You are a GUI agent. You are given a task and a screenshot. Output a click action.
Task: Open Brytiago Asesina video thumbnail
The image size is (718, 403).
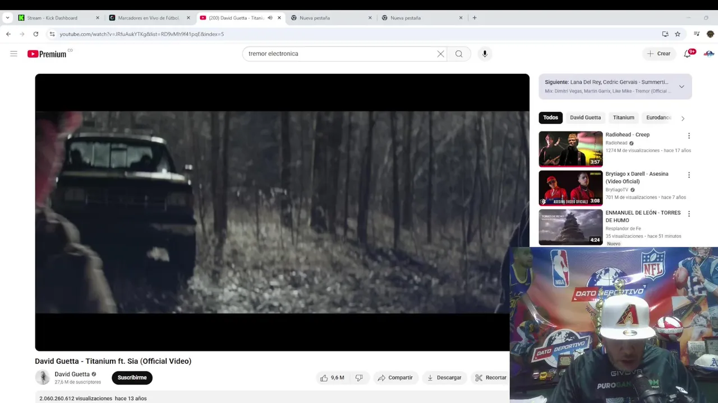[x=570, y=188]
